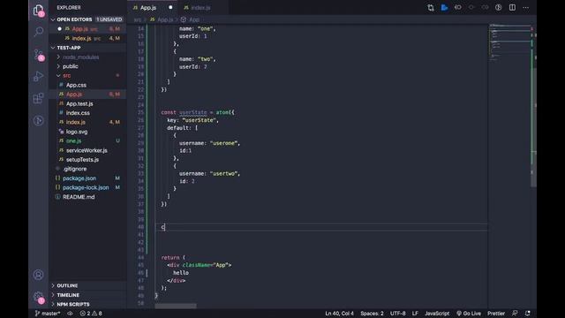
Task: Open the Accounts menu in activity bar
Action: click(38, 275)
